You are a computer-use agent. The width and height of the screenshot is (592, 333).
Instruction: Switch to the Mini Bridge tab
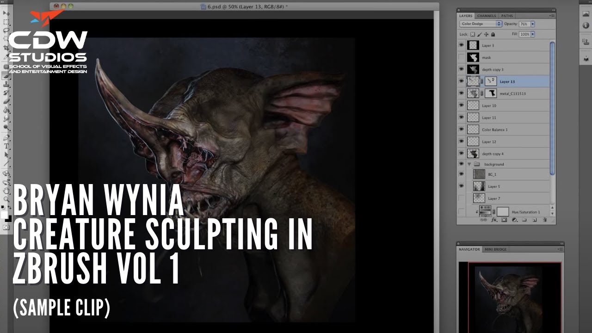tap(495, 249)
